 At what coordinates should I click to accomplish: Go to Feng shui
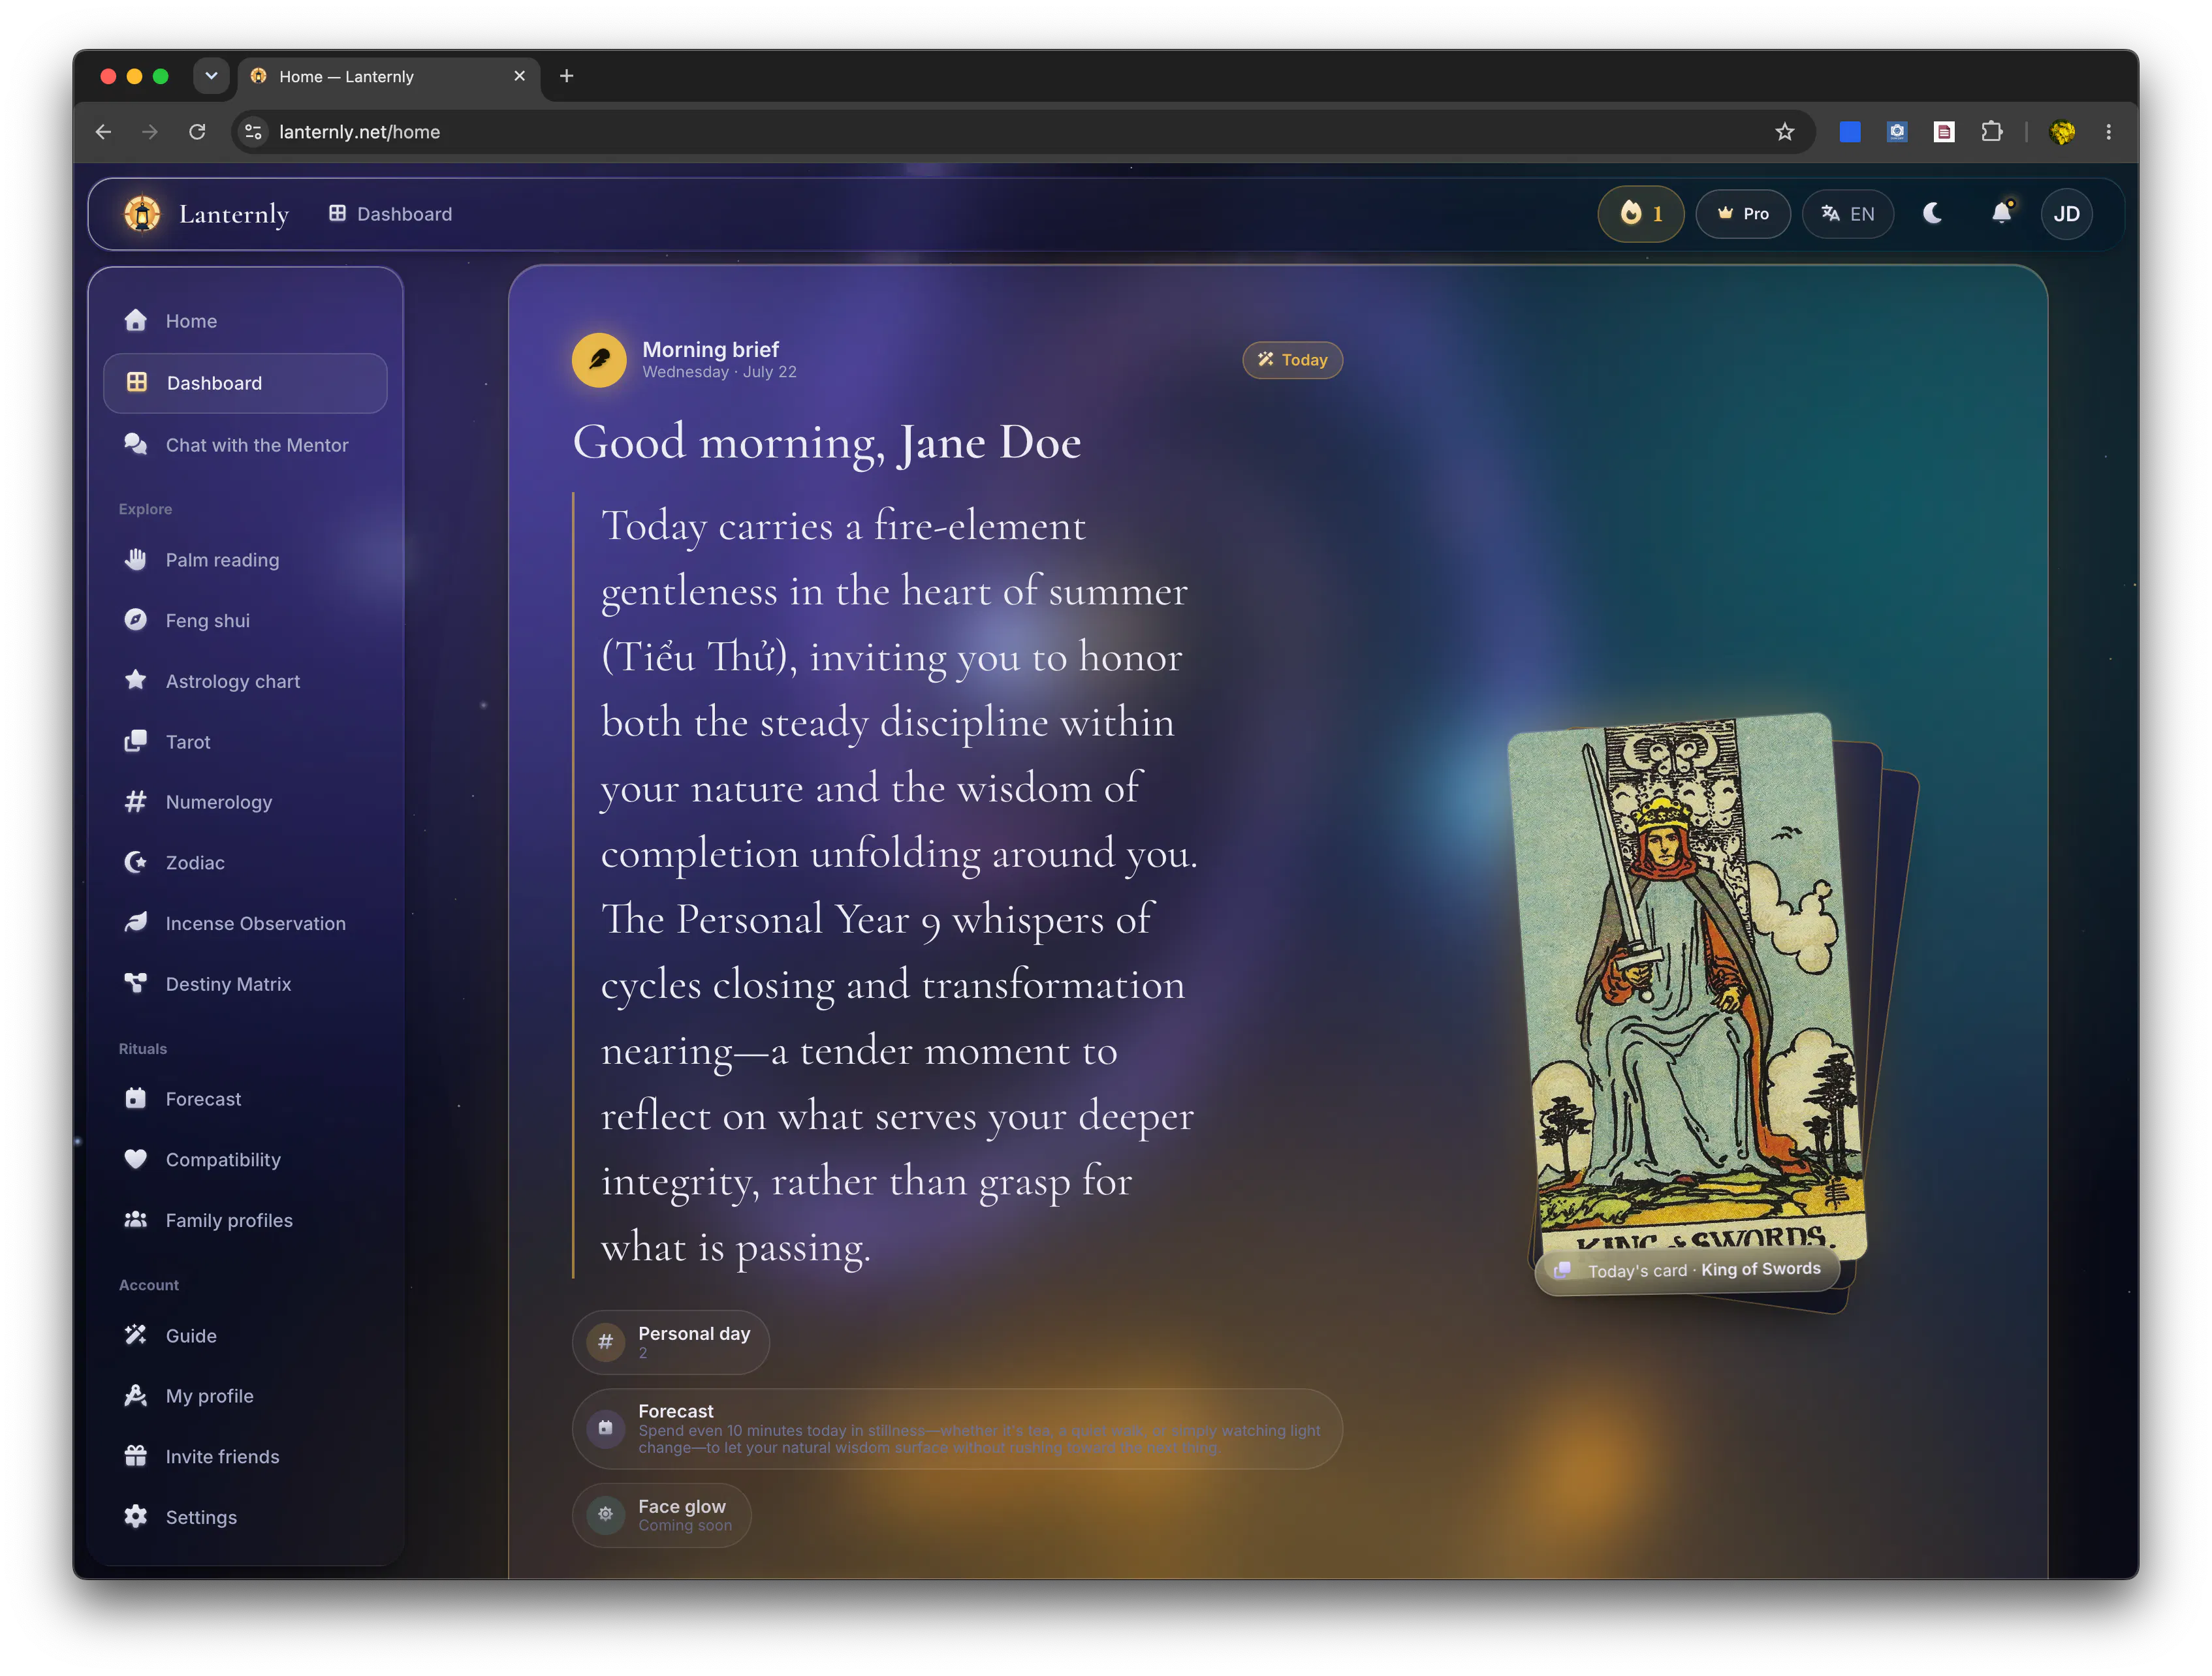pyautogui.click(x=245, y=621)
